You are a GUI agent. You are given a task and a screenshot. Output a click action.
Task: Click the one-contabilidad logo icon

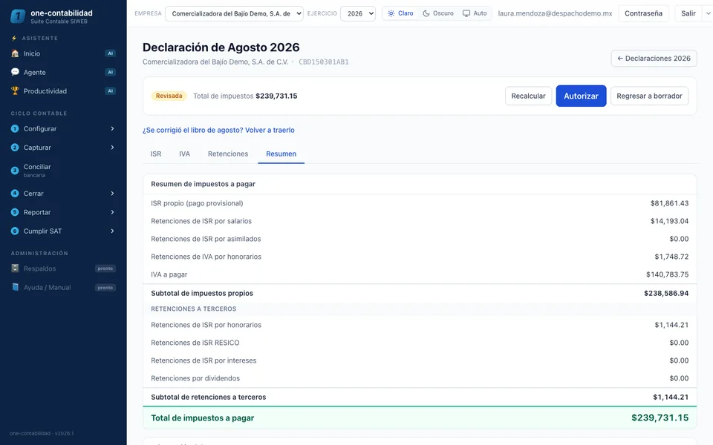[x=17, y=16]
